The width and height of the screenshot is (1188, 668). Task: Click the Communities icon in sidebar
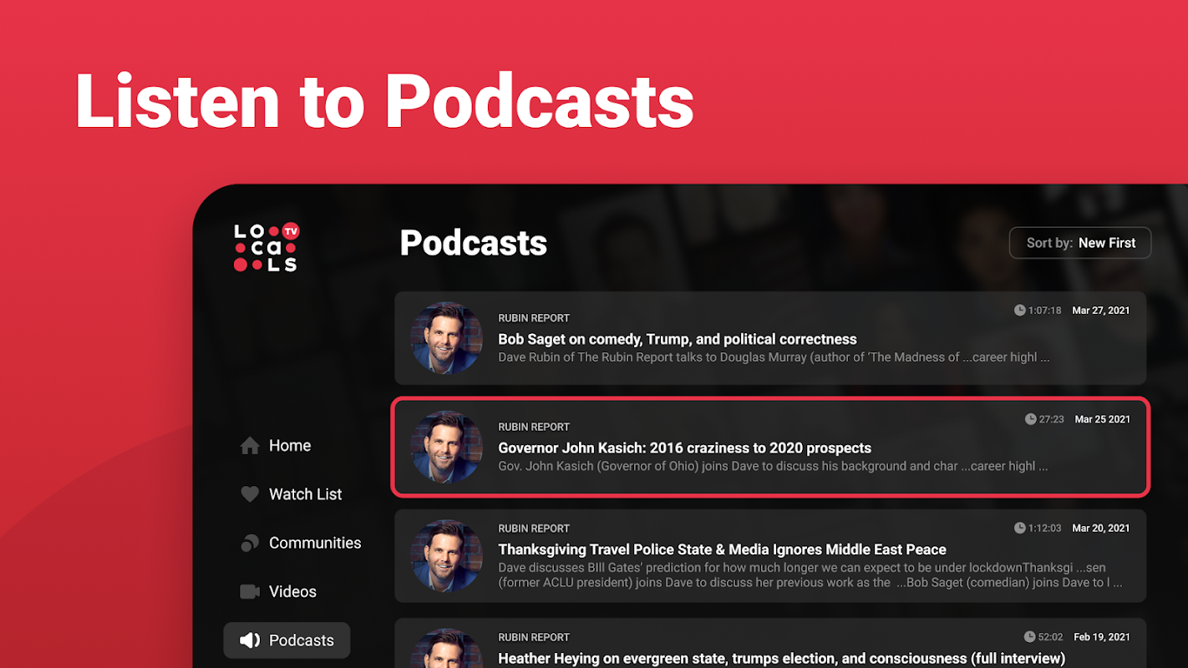[250, 543]
